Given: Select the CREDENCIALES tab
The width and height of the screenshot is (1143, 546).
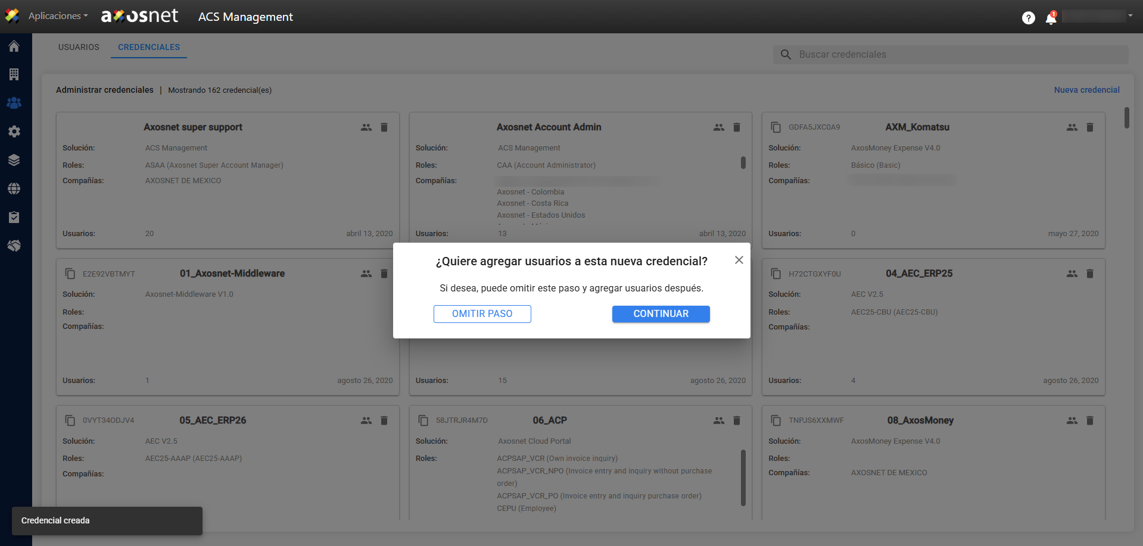Looking at the screenshot, I should click(x=149, y=47).
